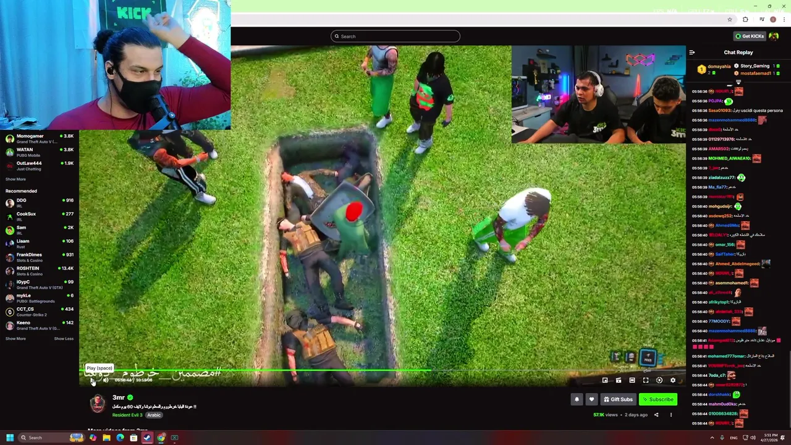The width and height of the screenshot is (791, 445).
Task: Open WATAN channel in sidebar
Action: [x=40, y=152]
